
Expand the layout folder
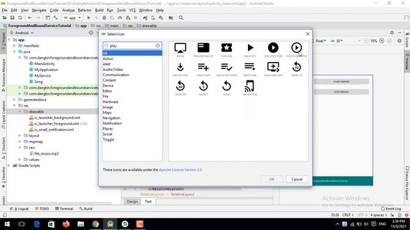(x=20, y=135)
